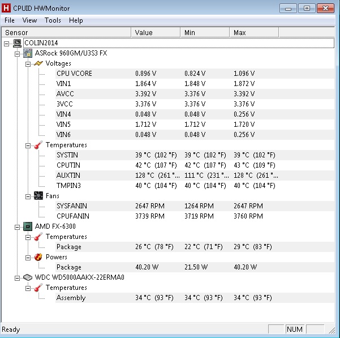This screenshot has width=340, height=338.
Task: Select the SYSFANIN fan row
Action: coord(195,206)
